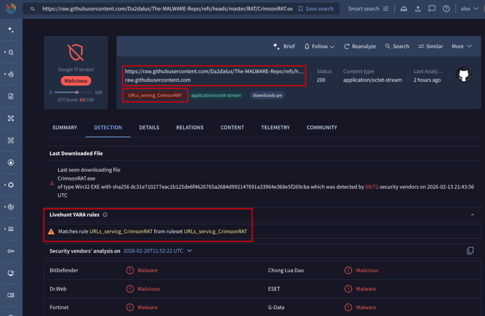Open the URLs_servicg_CrimsonRAT rule link
The height and width of the screenshot is (316, 485).
pyautogui.click(x=121, y=231)
